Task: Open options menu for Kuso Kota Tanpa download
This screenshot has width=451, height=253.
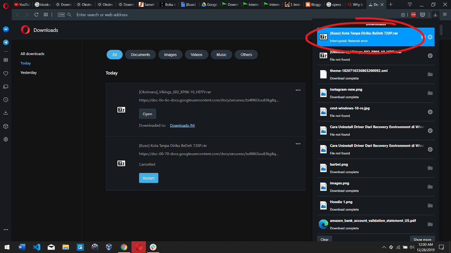Action: tap(298, 144)
